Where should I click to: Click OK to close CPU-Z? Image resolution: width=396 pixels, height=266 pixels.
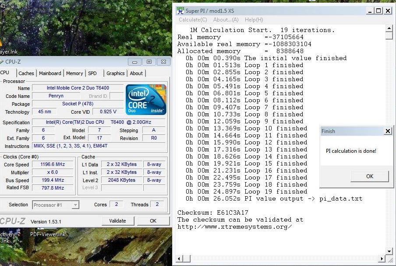point(153,220)
